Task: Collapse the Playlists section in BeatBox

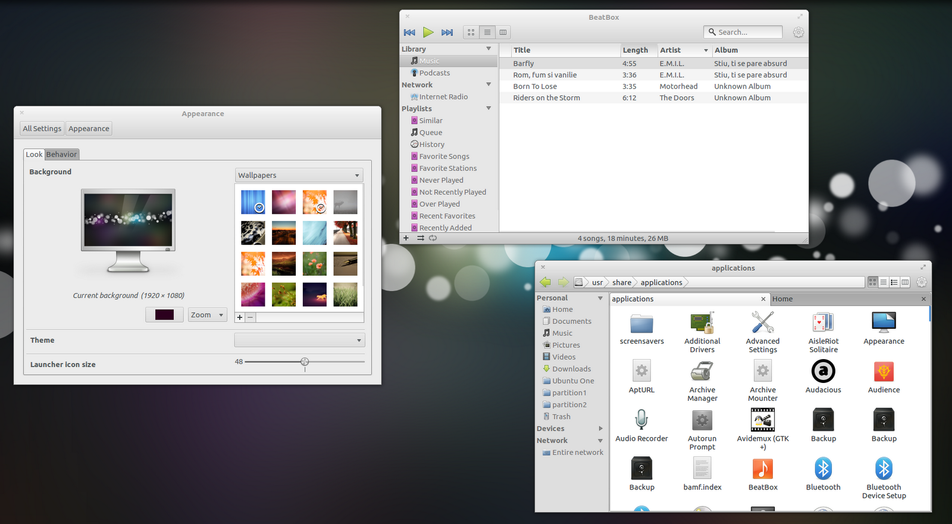Action: [488, 108]
